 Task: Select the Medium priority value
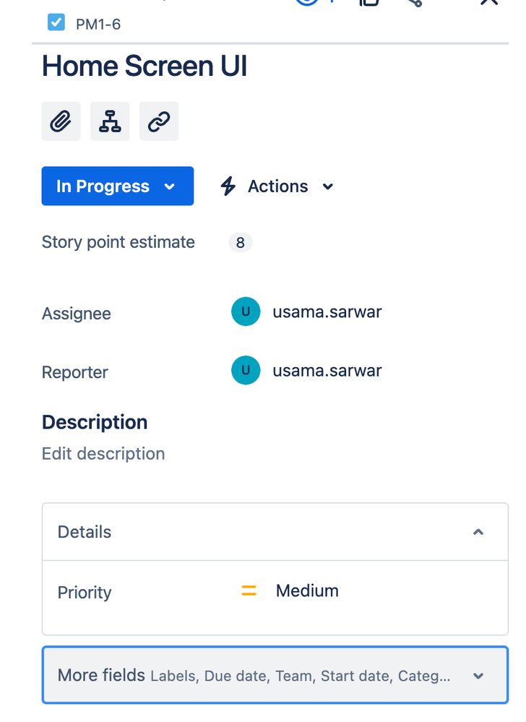(x=307, y=590)
